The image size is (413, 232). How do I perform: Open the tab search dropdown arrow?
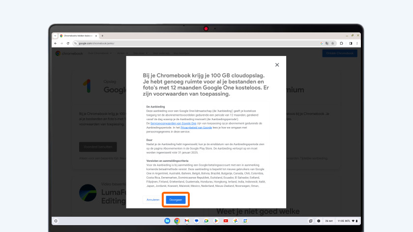55,36
